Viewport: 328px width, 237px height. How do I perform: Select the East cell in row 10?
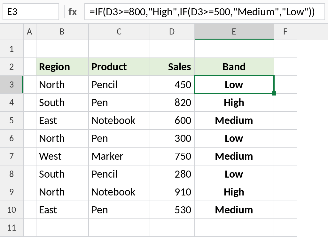coord(62,210)
